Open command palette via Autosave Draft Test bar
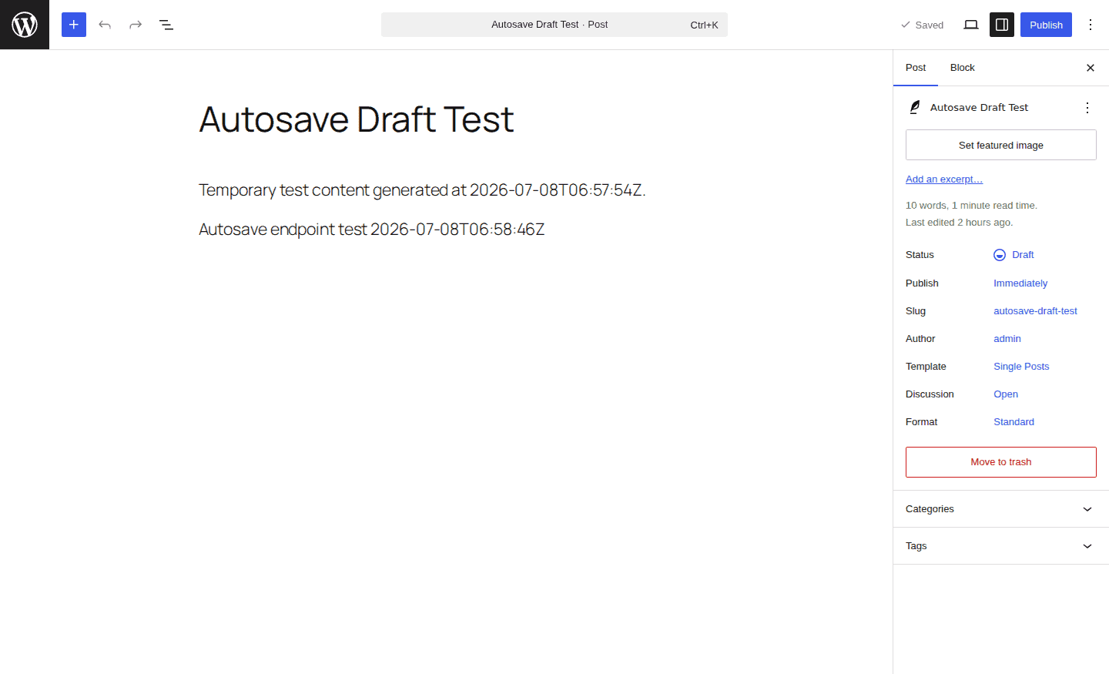 point(554,25)
